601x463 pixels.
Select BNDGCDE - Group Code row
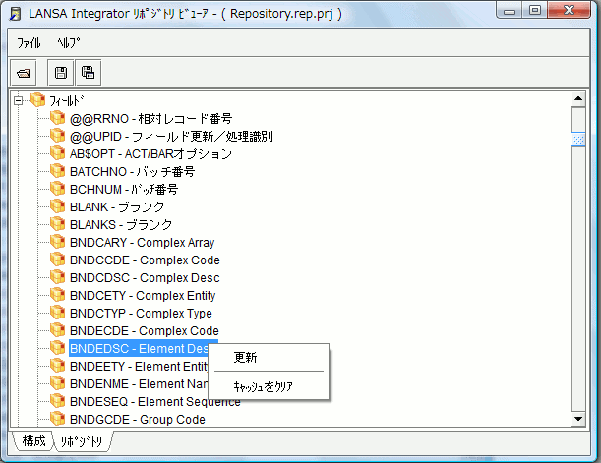point(138,420)
